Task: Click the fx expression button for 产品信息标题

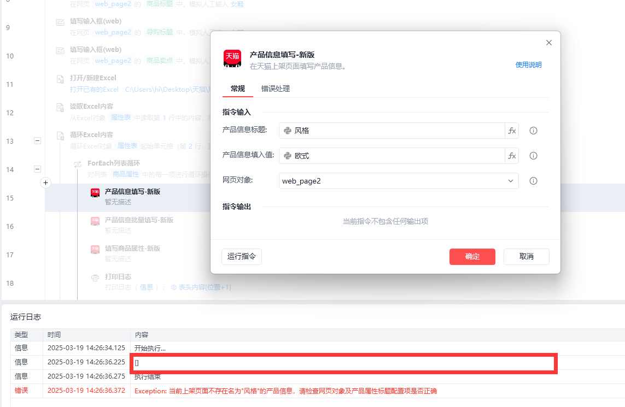Action: point(512,131)
